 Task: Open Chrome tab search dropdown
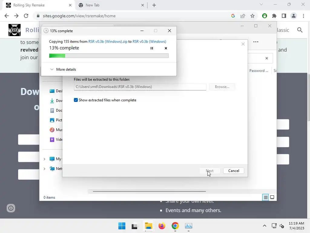click(261, 4)
